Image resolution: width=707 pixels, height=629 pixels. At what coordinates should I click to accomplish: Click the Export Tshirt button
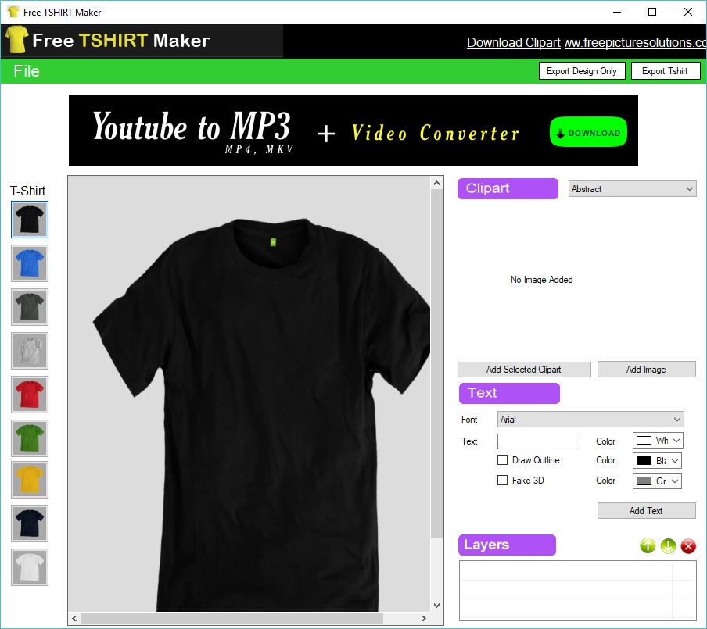click(666, 70)
